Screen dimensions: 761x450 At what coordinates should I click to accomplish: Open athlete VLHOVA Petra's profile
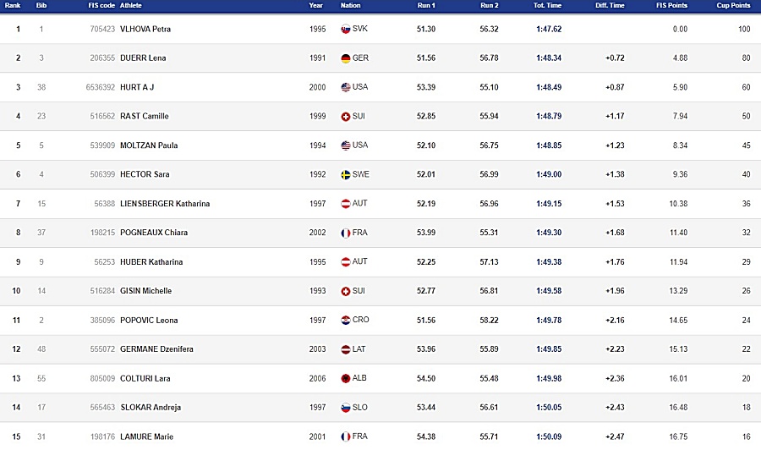[x=145, y=29]
